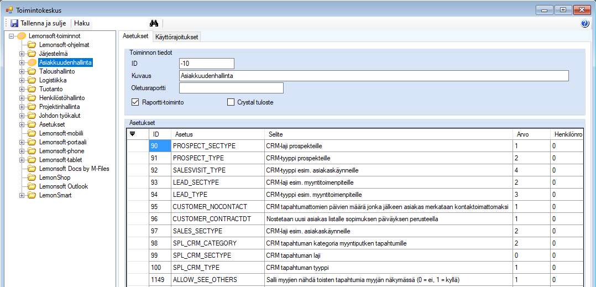Click the Järjestelmä folder icon
596x287 pixels.
click(x=32, y=54)
